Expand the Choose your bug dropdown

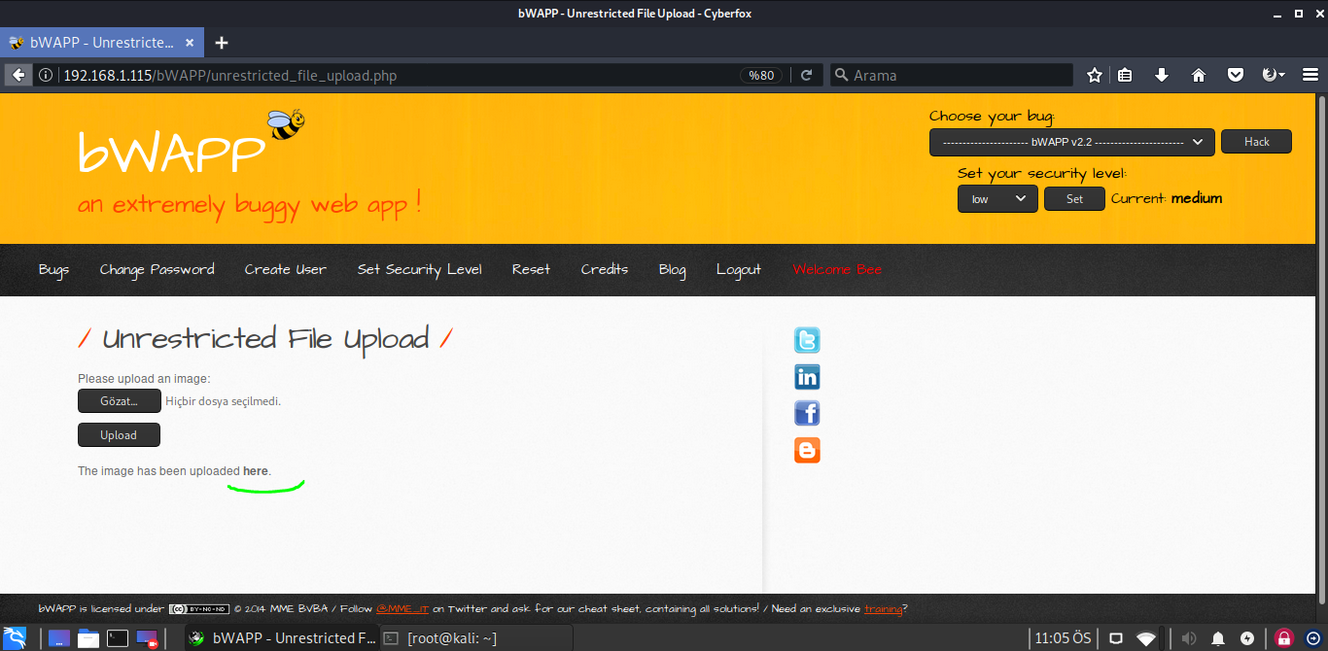point(1071,142)
